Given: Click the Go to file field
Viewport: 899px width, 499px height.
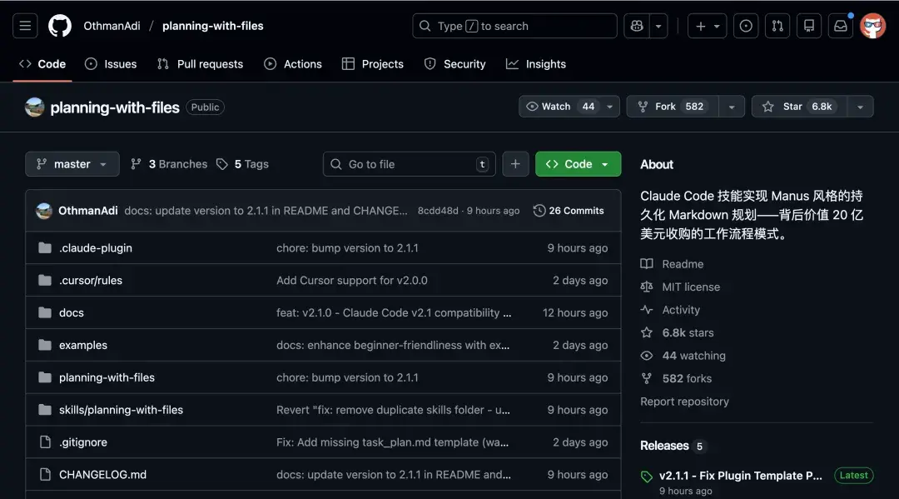Looking at the screenshot, I should pos(408,164).
